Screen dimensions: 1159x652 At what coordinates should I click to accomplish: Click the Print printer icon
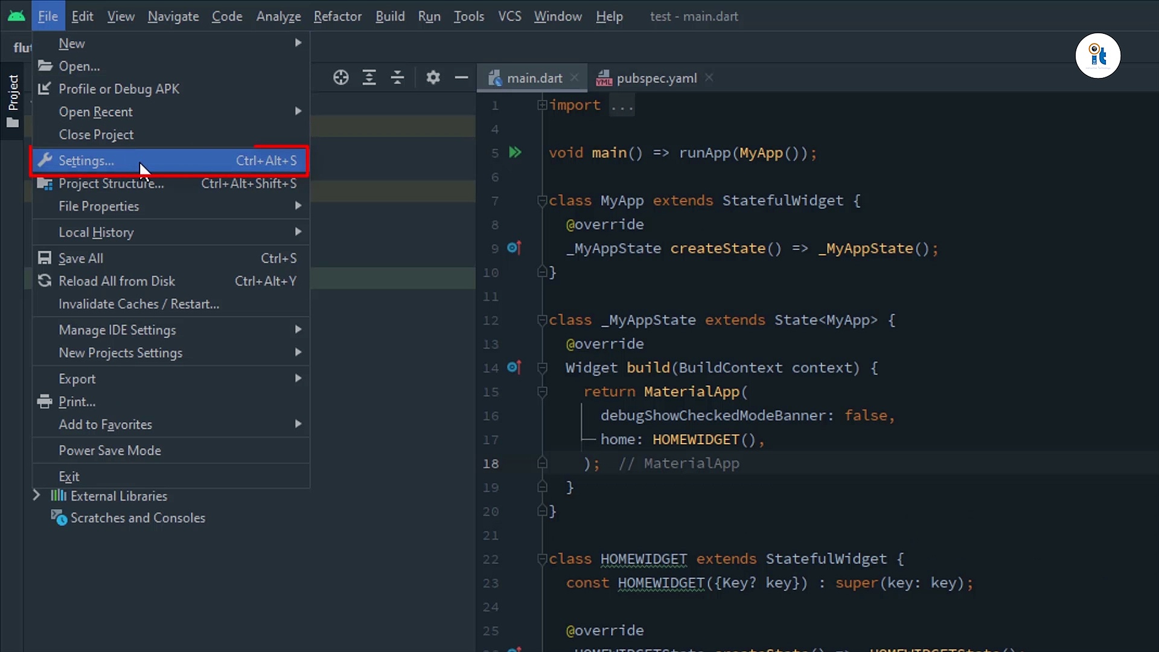coord(45,401)
